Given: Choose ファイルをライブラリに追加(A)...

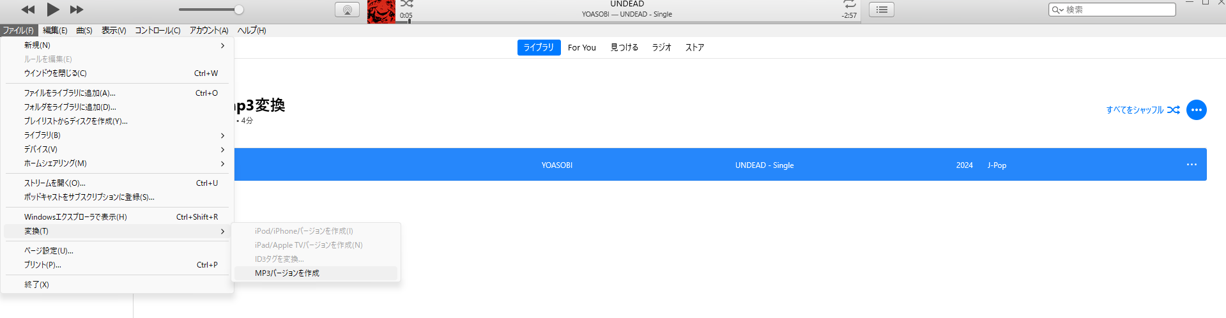Looking at the screenshot, I should point(118,93).
